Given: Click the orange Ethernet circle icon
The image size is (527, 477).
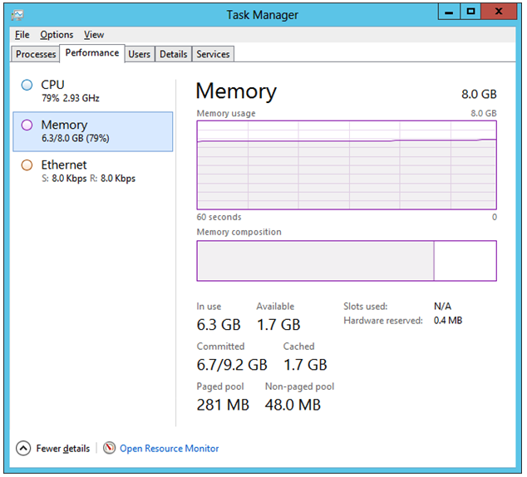Looking at the screenshot, I should [x=27, y=165].
